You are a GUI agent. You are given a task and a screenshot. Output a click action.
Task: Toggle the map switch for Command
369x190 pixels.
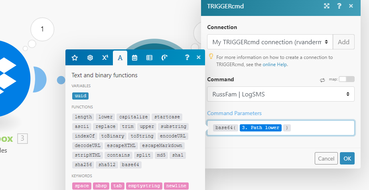click(x=346, y=79)
